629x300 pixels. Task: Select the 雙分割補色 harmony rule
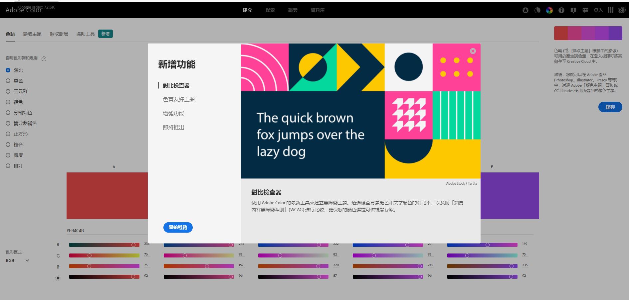click(21, 123)
